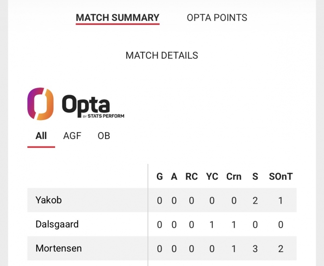
Task: Sort by the YC yellow cards column
Action: coord(212,176)
